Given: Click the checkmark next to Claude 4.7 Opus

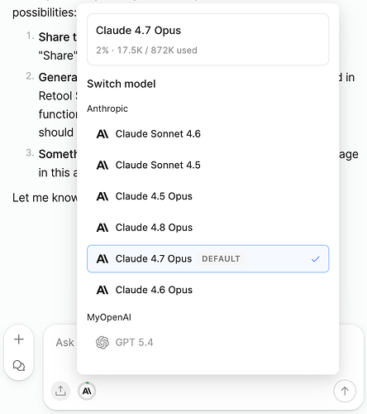Looking at the screenshot, I should [315, 259].
